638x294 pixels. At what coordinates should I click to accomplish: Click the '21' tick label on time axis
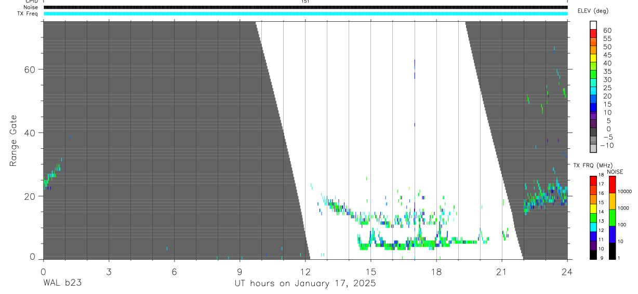(502, 272)
